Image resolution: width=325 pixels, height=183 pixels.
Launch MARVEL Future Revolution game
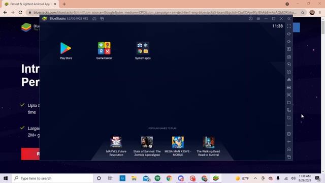click(116, 146)
